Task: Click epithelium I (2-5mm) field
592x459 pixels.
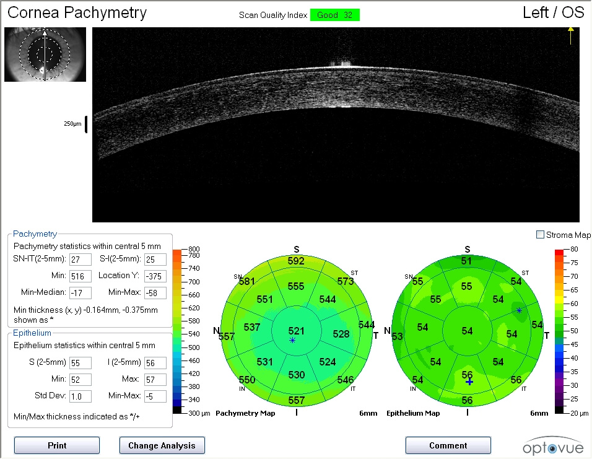Action: [155, 363]
